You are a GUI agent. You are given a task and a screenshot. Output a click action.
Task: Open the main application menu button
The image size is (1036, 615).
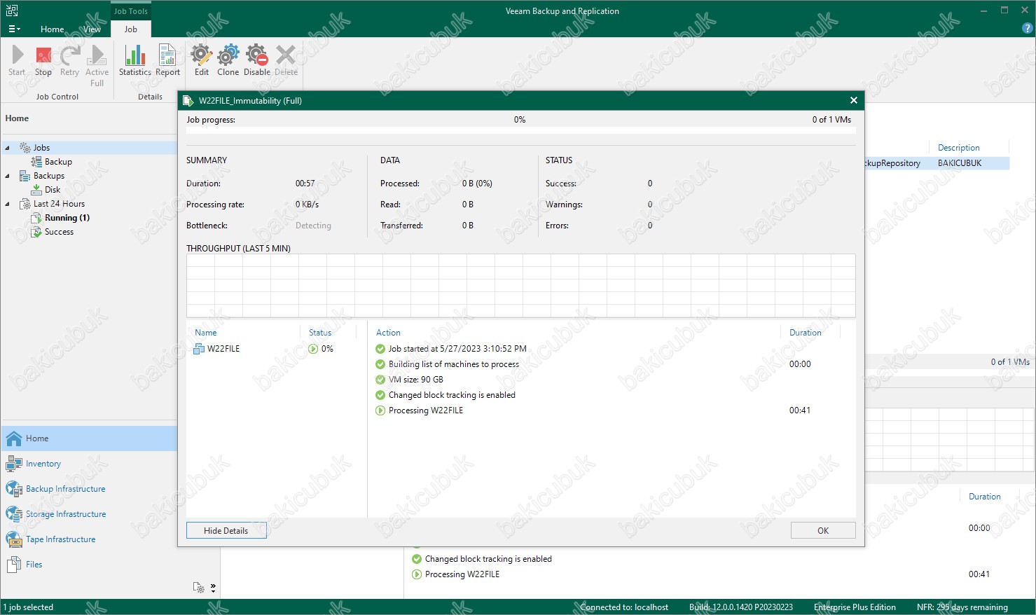click(14, 29)
